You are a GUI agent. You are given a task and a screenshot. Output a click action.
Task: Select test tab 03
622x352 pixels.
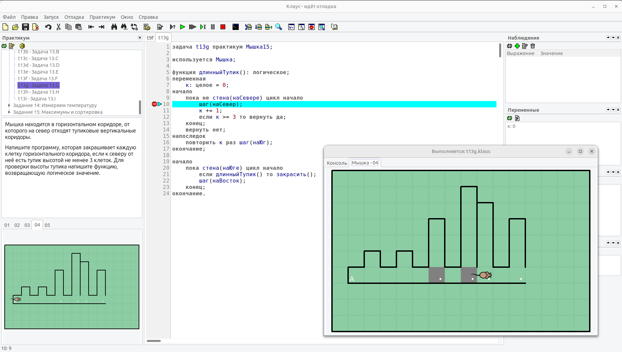27,225
